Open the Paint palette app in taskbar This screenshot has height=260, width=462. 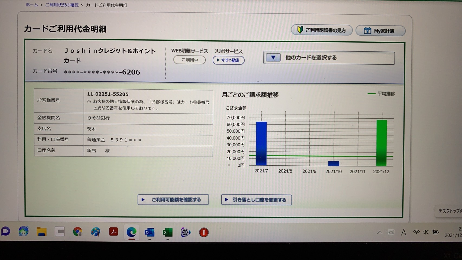[95, 232]
